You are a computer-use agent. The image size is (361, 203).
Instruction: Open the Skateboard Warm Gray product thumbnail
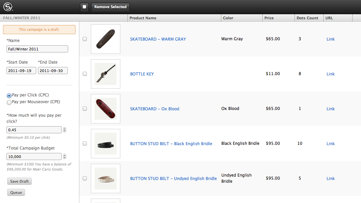tap(105, 39)
